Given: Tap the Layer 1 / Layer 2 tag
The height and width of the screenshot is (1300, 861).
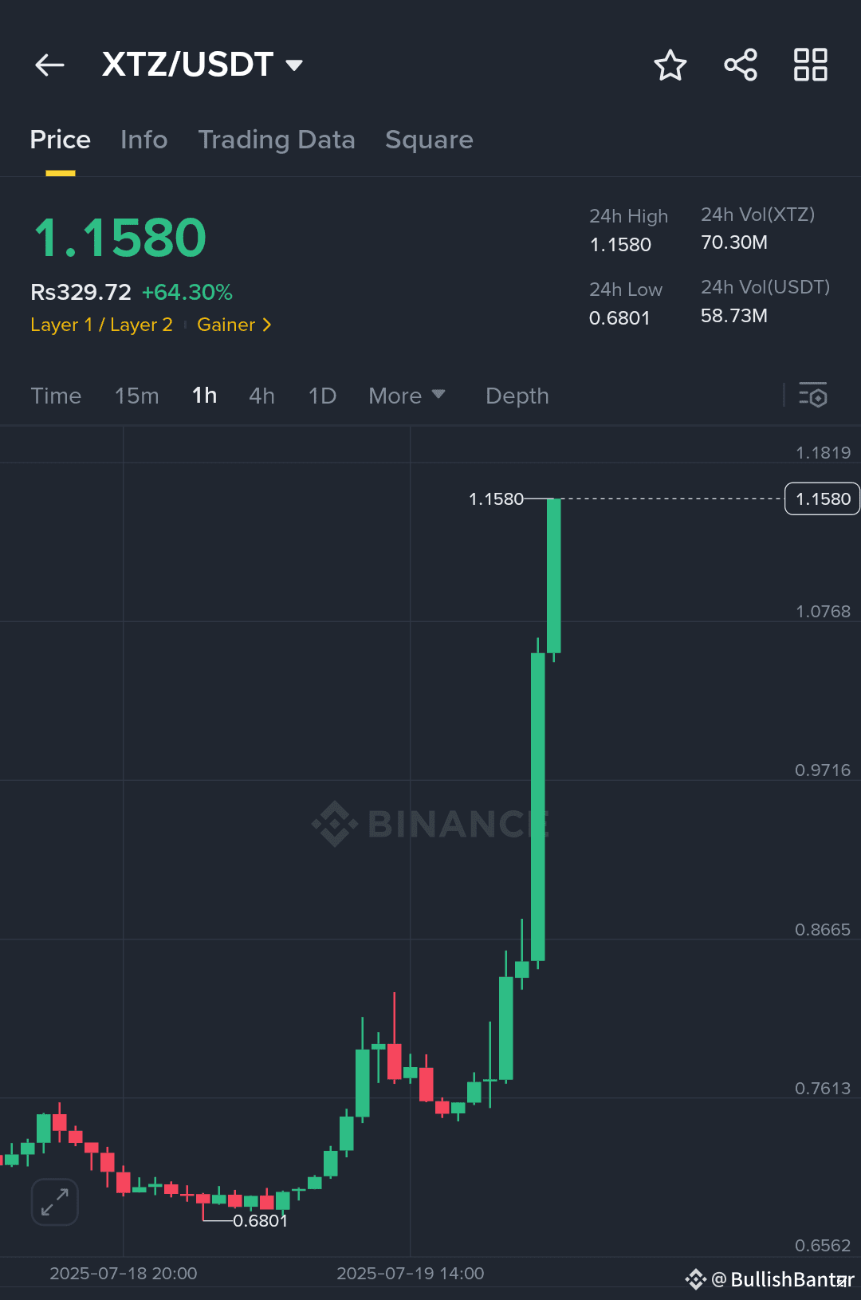Looking at the screenshot, I should point(101,325).
